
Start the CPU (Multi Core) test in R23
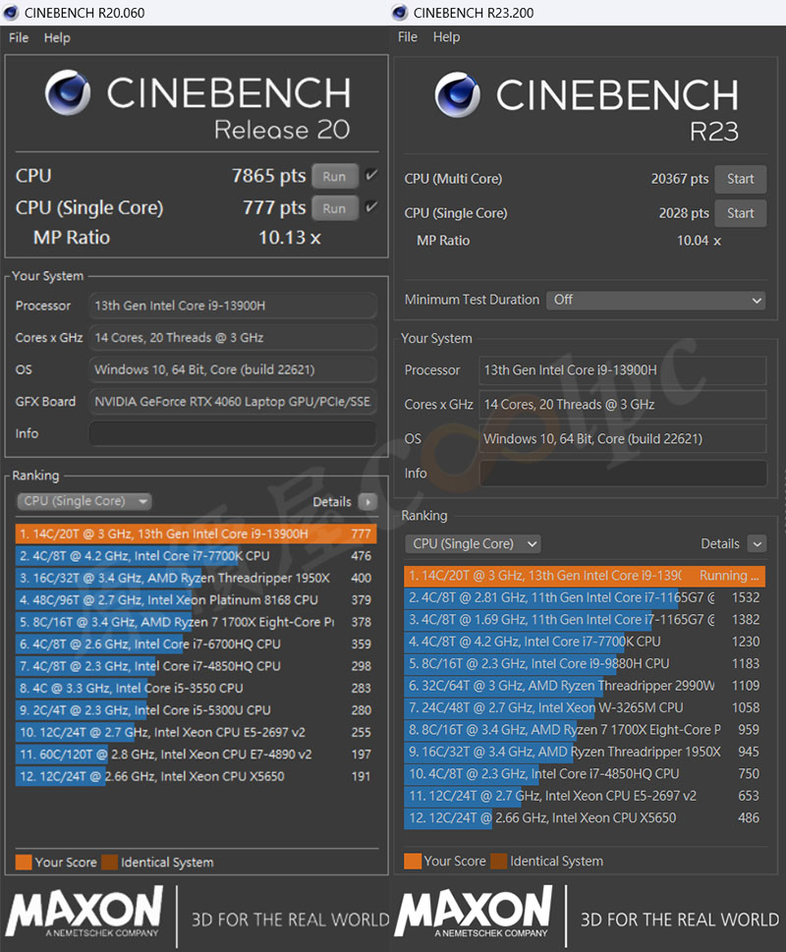(740, 179)
